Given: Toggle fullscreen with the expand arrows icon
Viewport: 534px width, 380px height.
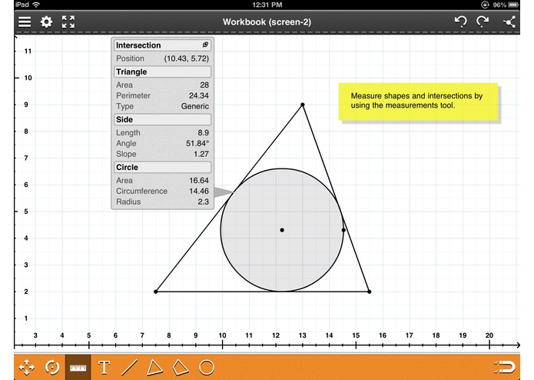Looking at the screenshot, I should (68, 22).
